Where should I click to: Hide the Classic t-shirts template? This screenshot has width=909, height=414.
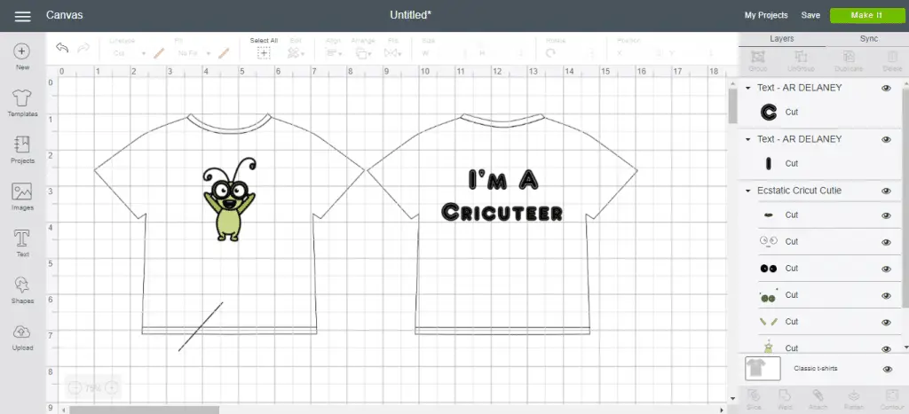point(887,369)
